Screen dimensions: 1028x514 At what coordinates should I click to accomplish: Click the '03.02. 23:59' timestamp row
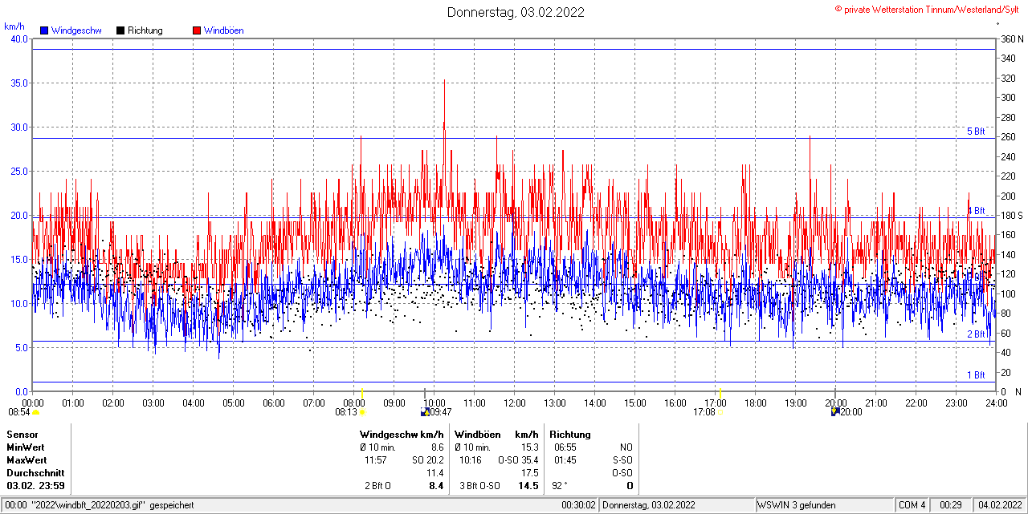tap(36, 486)
